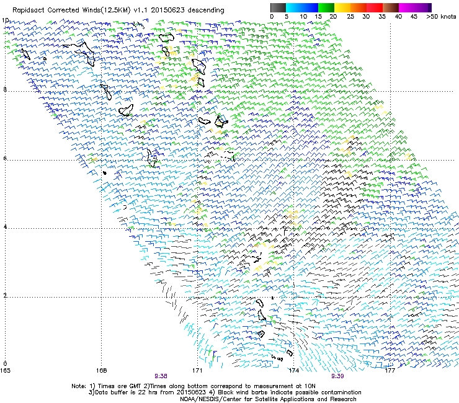Click the red 30-35 knots legend swatch
The height and width of the screenshot is (403, 459).
coord(375,7)
